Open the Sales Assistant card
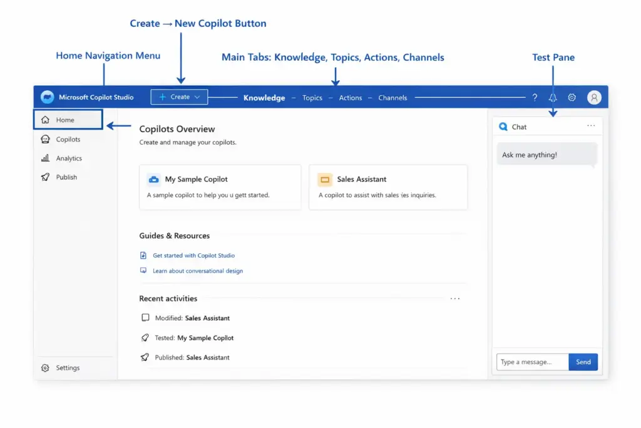The image size is (641, 428). (x=388, y=187)
